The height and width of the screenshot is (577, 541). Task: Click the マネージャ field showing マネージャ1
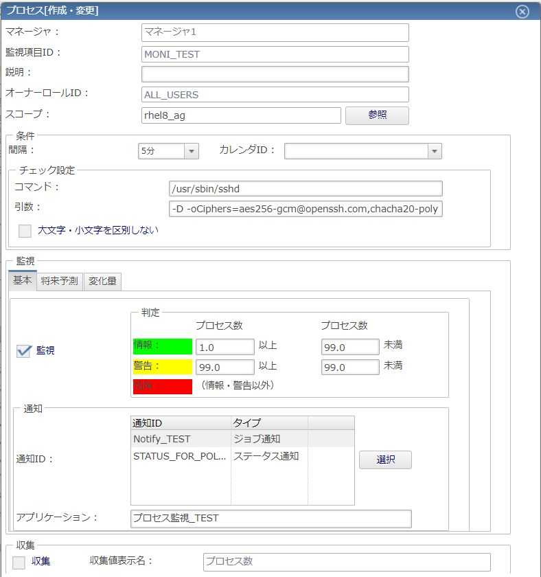[x=275, y=32]
